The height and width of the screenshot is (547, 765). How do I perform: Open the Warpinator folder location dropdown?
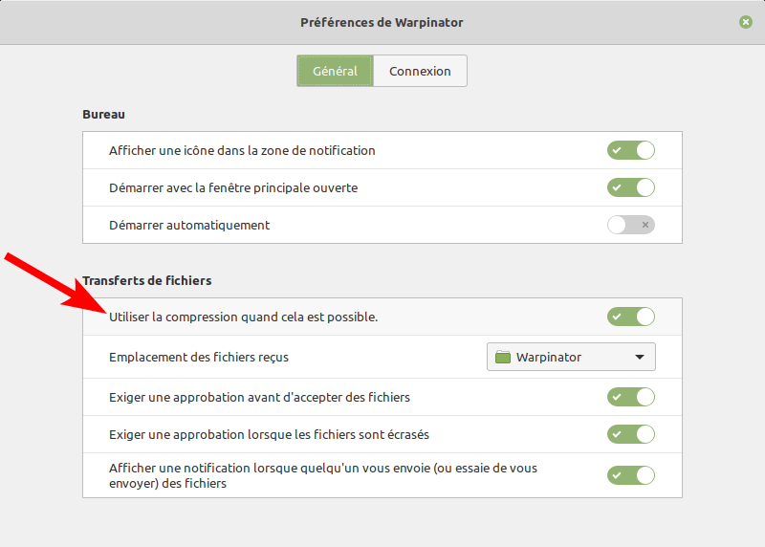coord(571,357)
